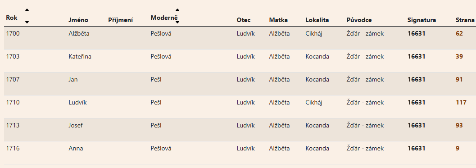The image size is (476, 168).
Task: Click the Jméno column header
Action: (x=78, y=20)
